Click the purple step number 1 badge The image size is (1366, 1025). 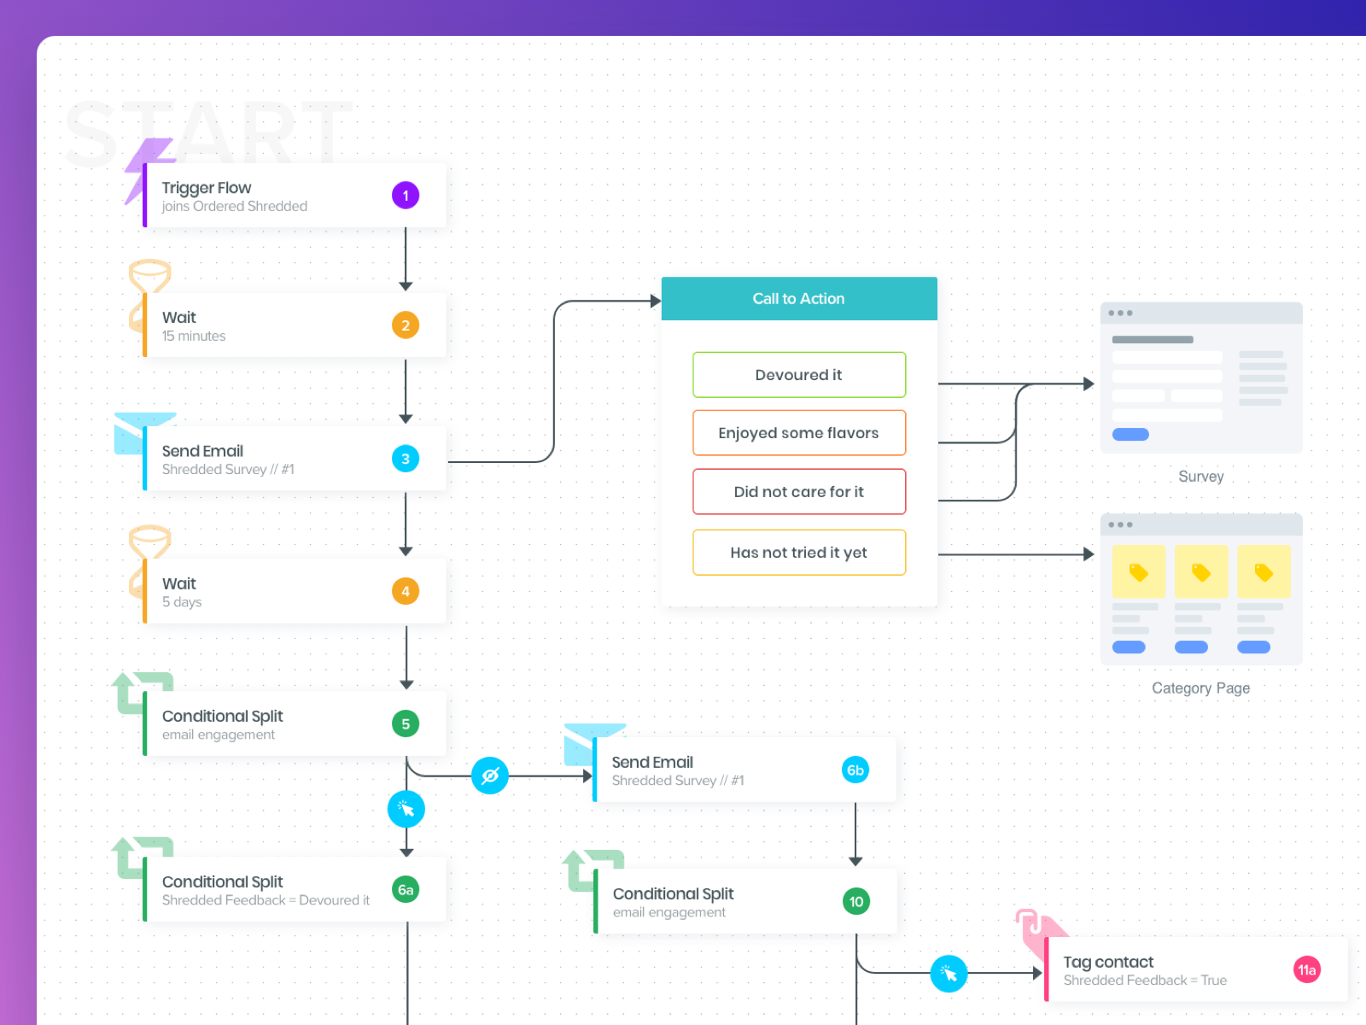coord(406,196)
